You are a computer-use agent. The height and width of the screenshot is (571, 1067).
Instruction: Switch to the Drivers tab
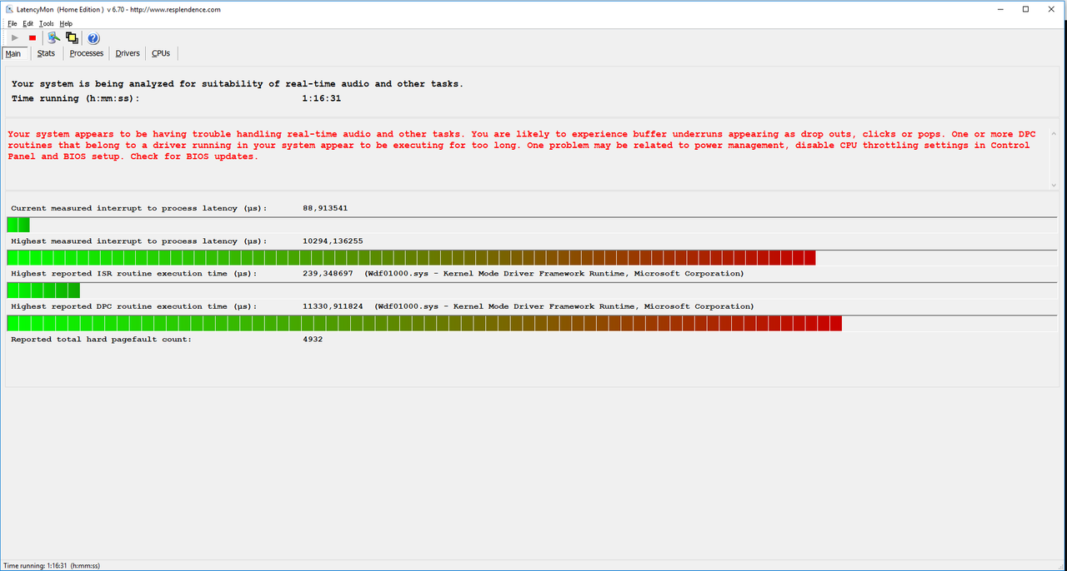[128, 53]
